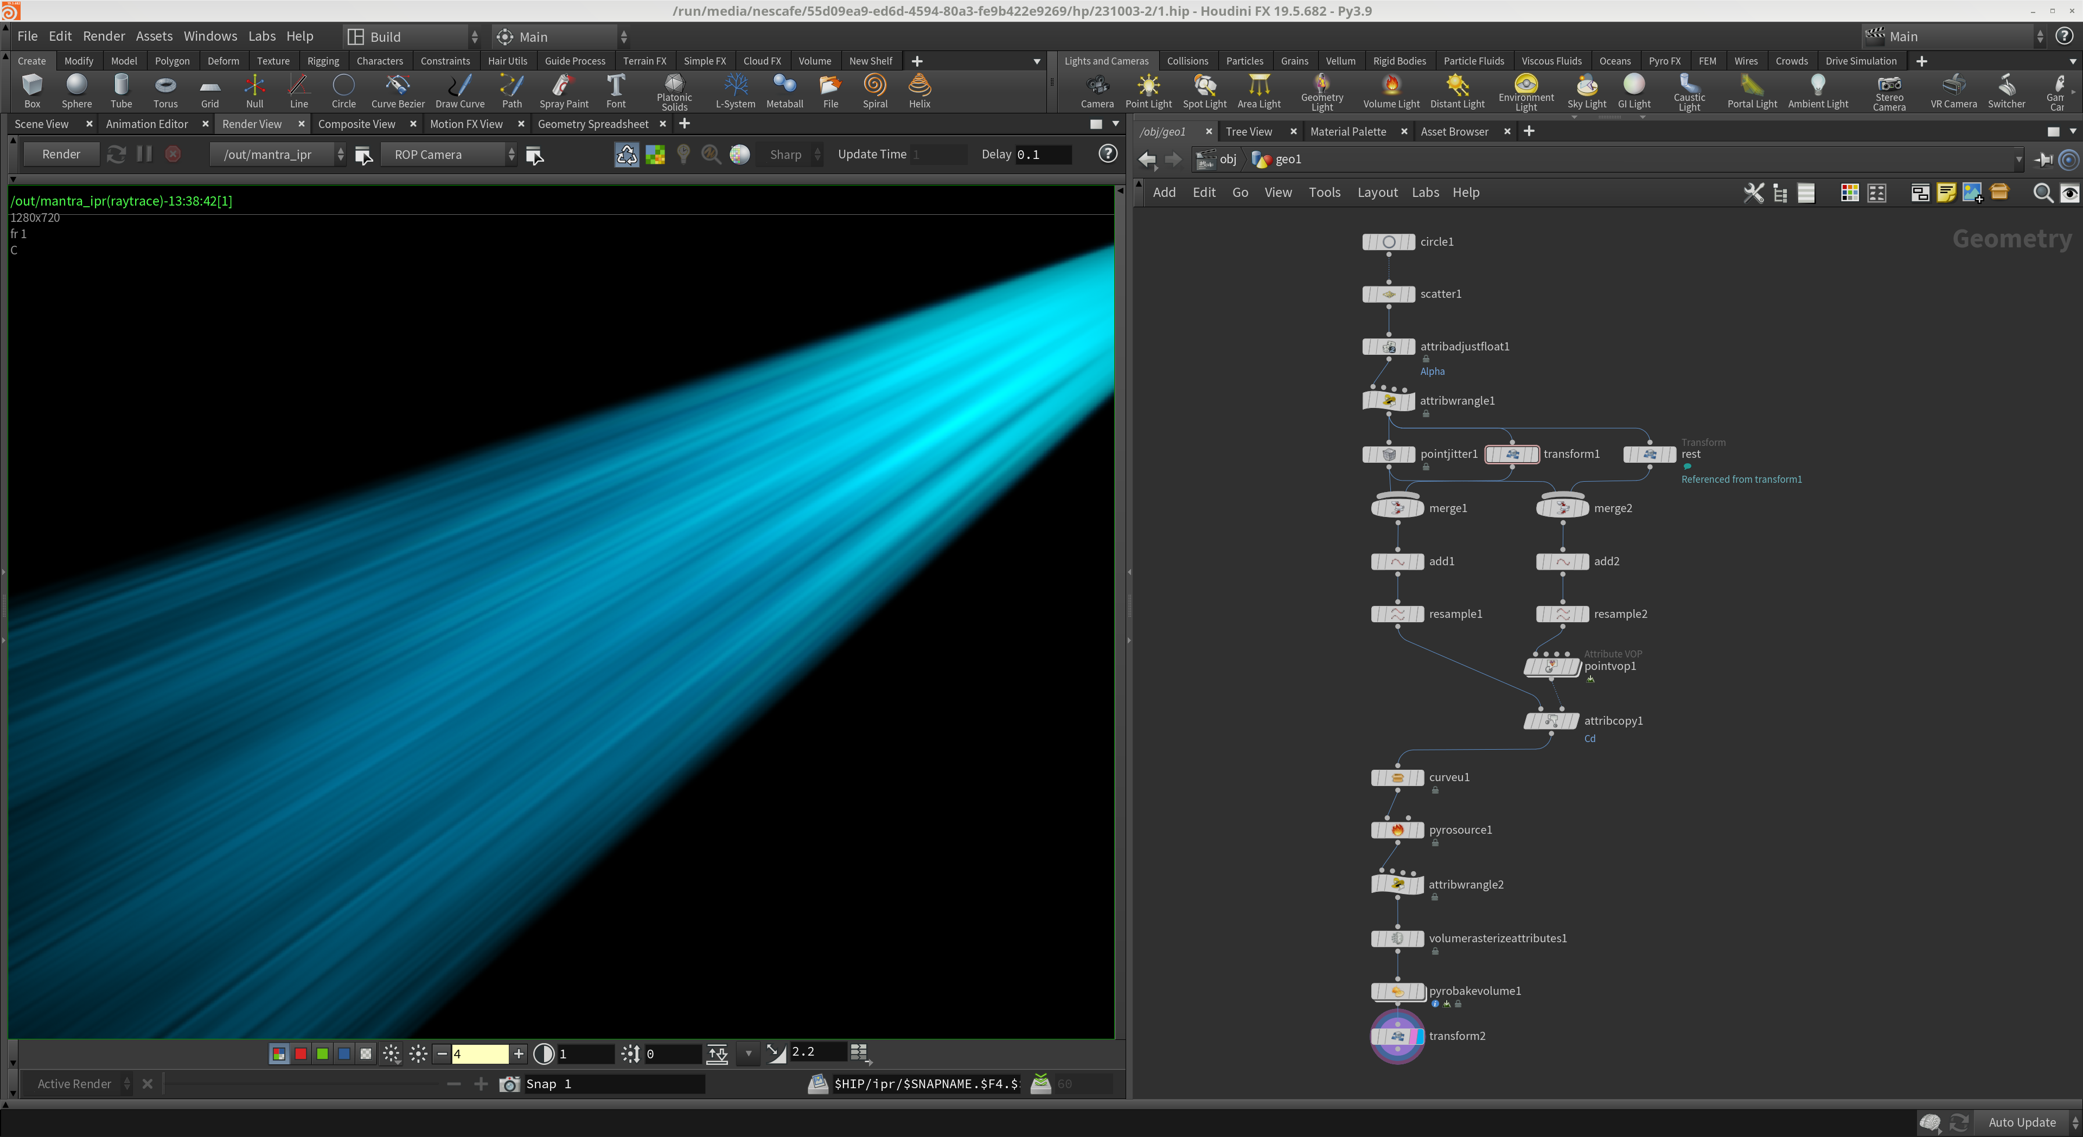This screenshot has width=2083, height=1137.
Task: Open the Auto Update mode dropdown
Action: (x=2029, y=1122)
